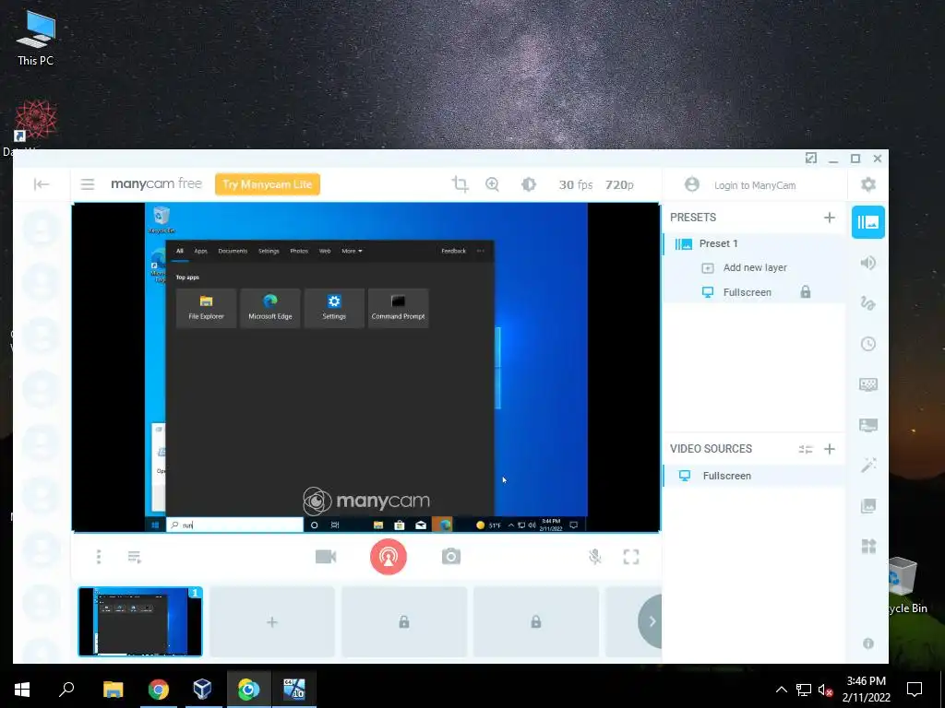The image size is (945, 708).
Task: Click the Try Manycam Lite button
Action: tap(268, 184)
